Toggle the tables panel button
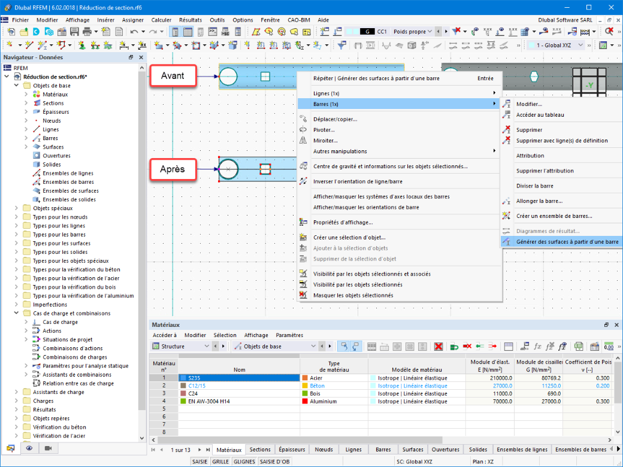Screen dimensions: 623x467 tap(187, 31)
